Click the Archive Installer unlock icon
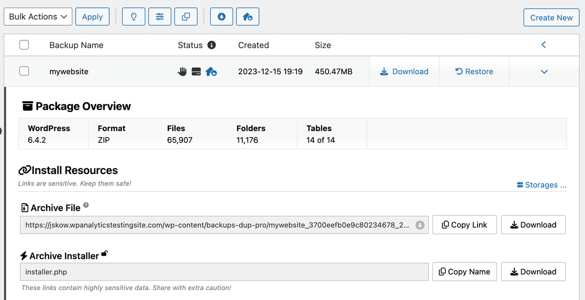The height and width of the screenshot is (300, 585). [x=105, y=254]
